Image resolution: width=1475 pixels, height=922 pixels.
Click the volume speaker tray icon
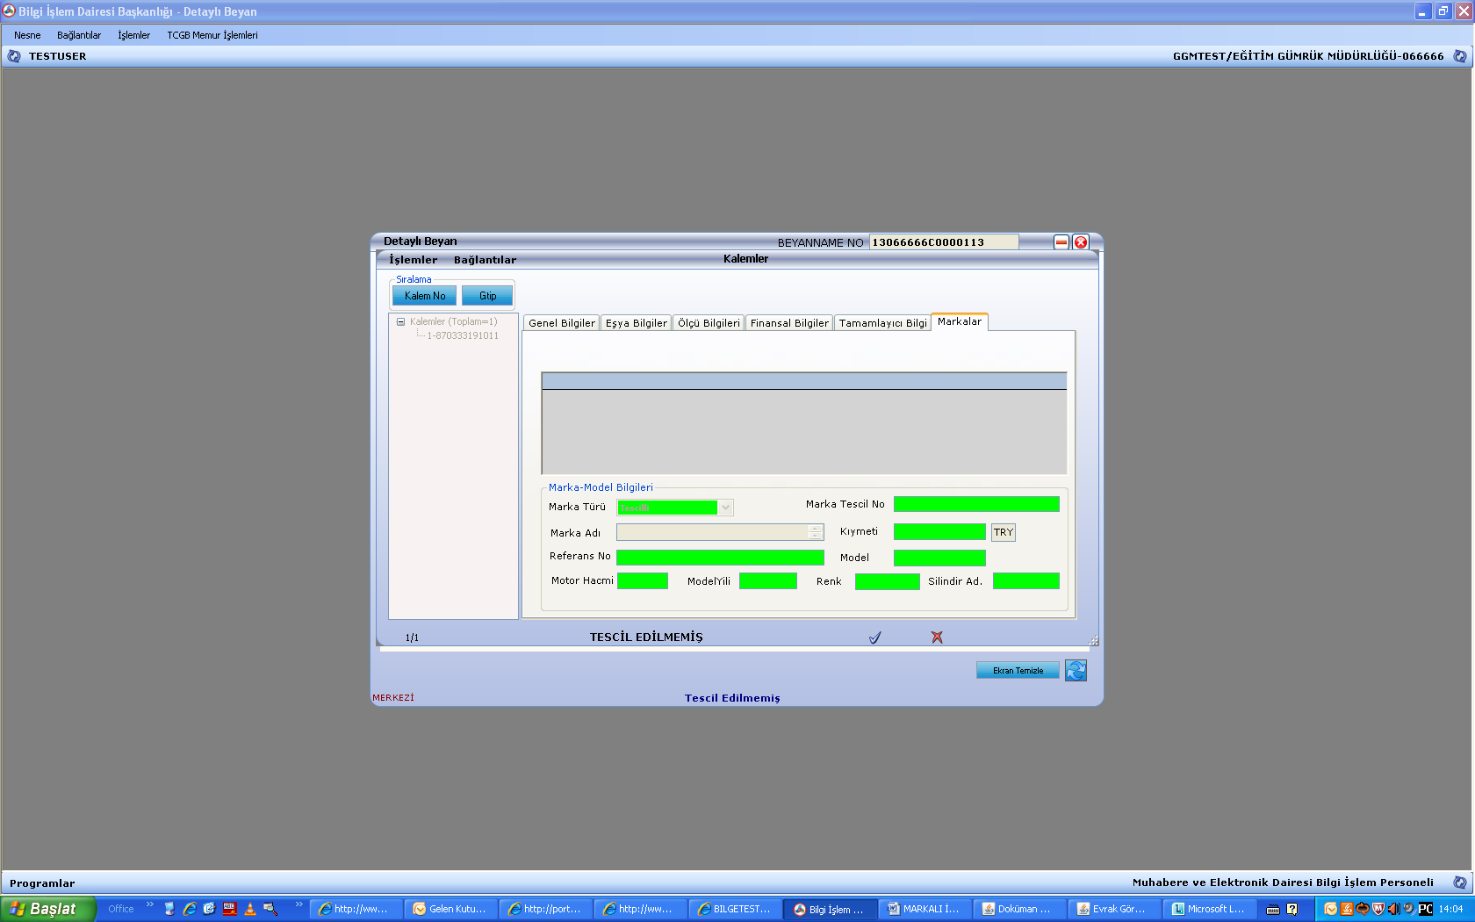click(1393, 909)
